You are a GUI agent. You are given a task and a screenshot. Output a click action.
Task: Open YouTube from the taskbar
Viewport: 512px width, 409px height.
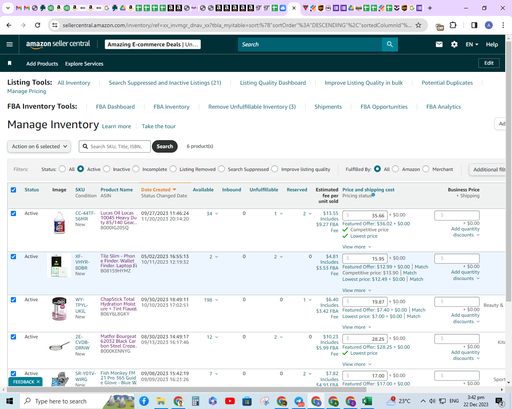(x=230, y=401)
